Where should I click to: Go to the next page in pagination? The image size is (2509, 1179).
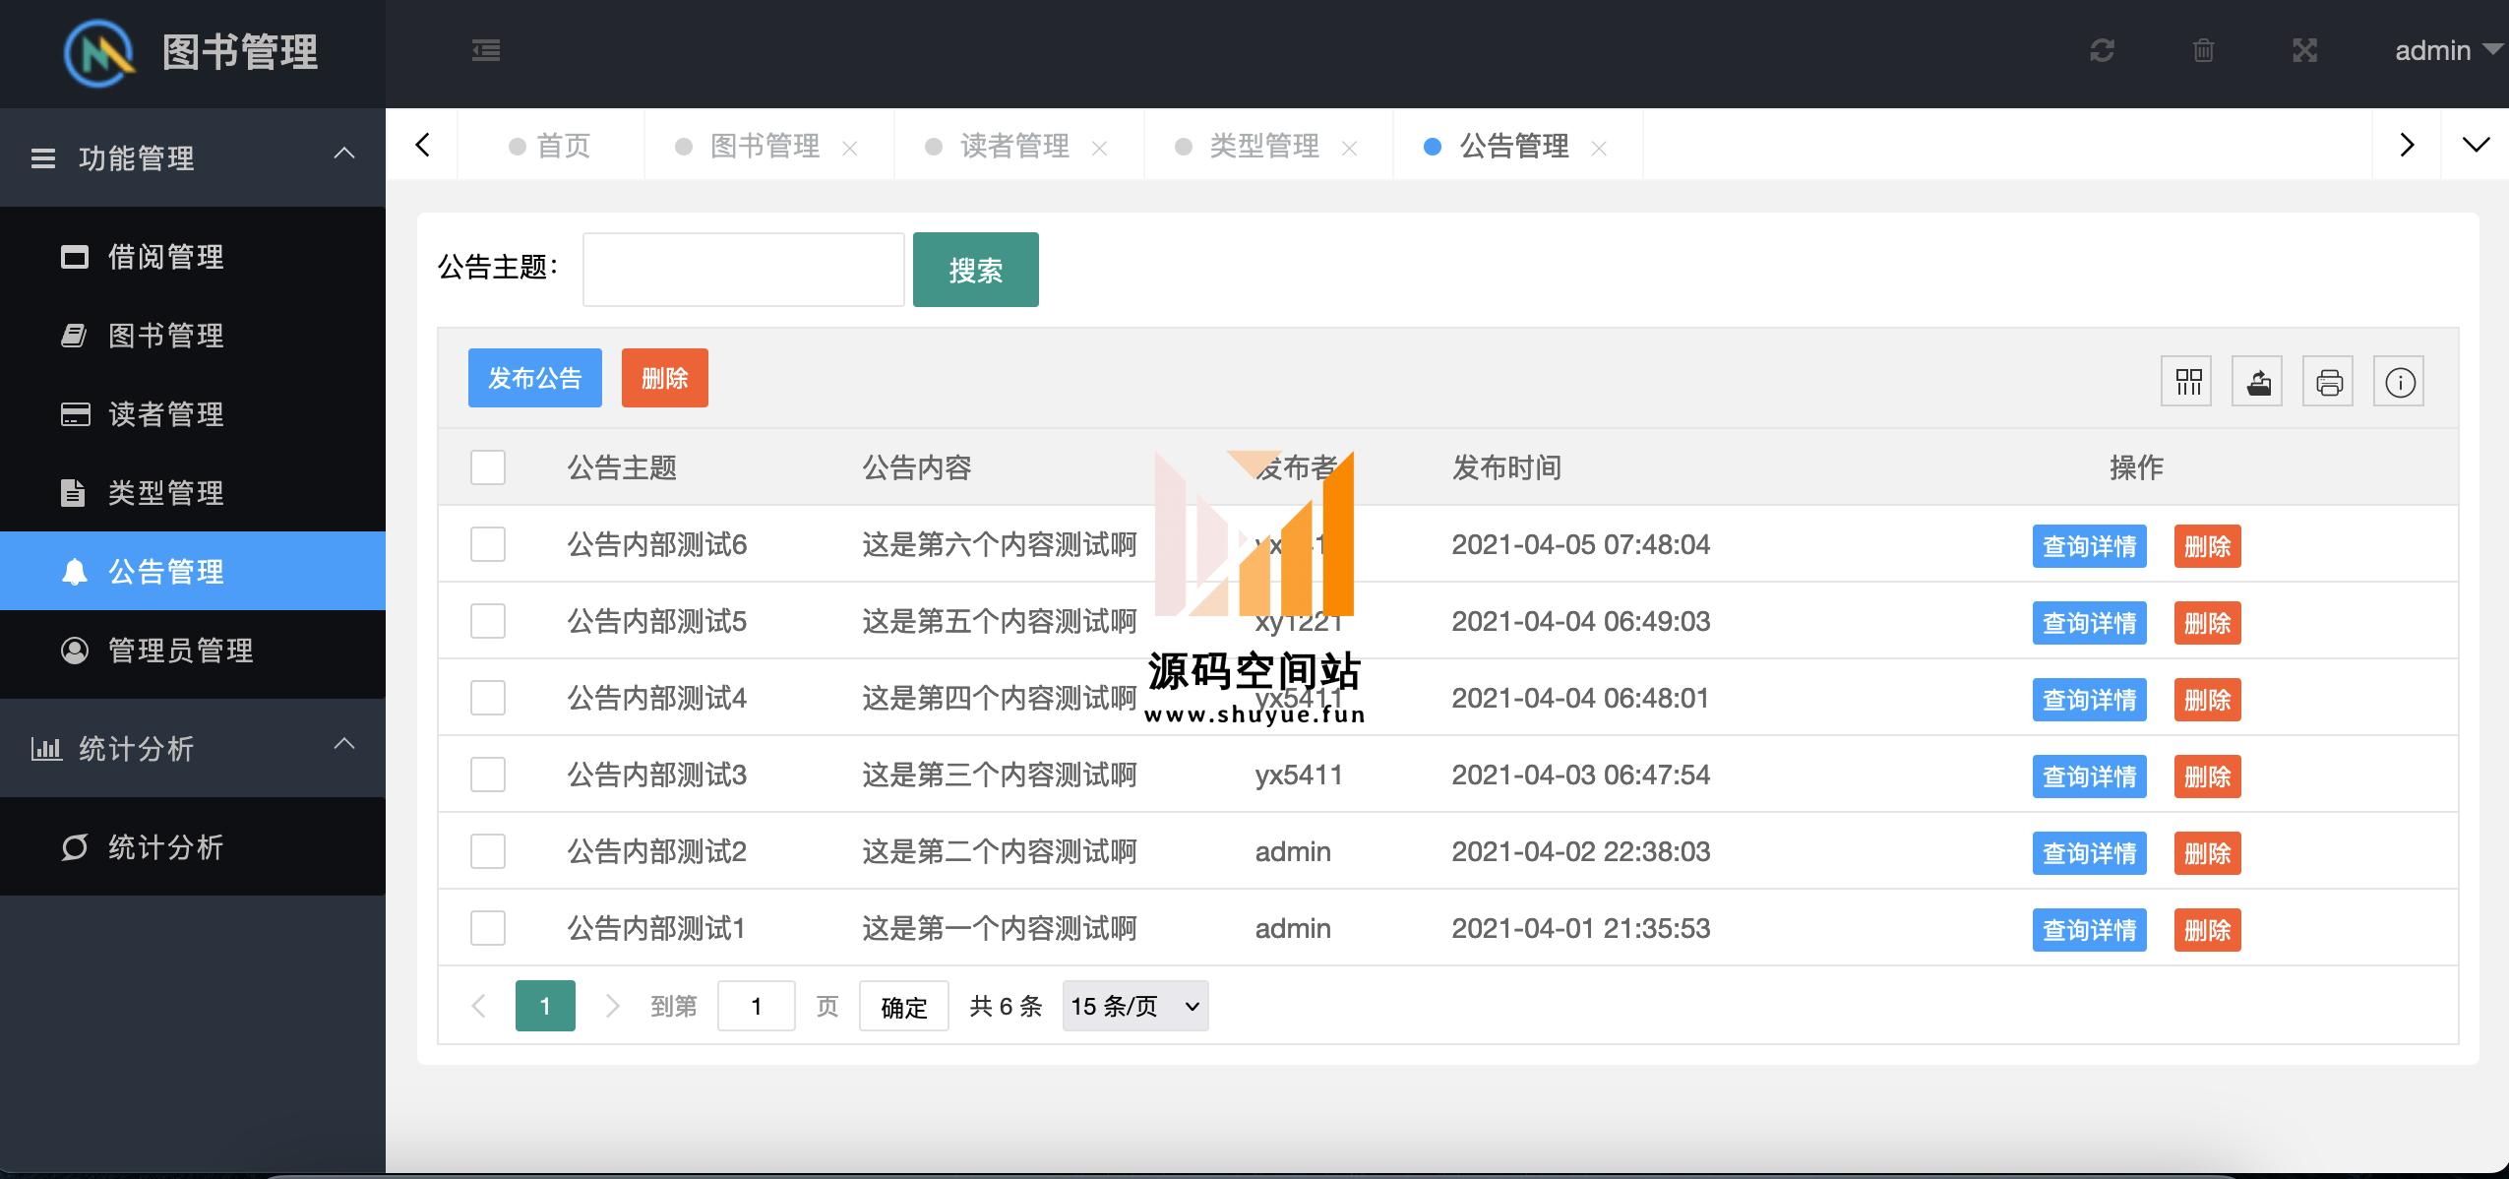[612, 1006]
